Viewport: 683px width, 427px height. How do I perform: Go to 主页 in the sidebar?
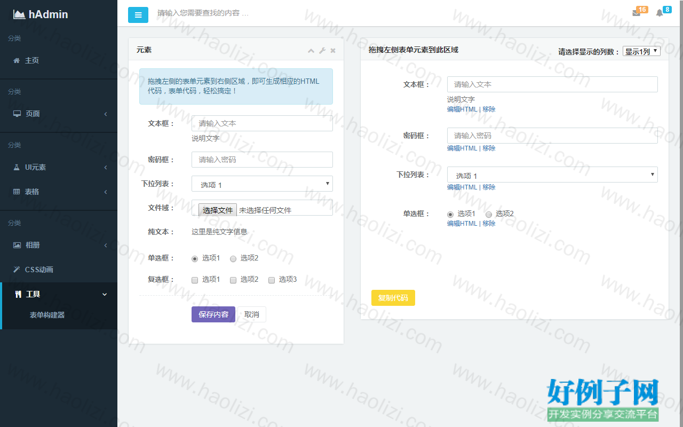[59, 60]
